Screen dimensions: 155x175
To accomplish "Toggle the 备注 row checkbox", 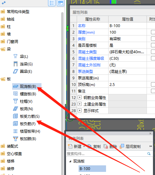I will pos(153,91).
